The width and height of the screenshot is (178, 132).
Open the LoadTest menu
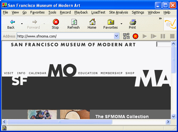[98, 12]
